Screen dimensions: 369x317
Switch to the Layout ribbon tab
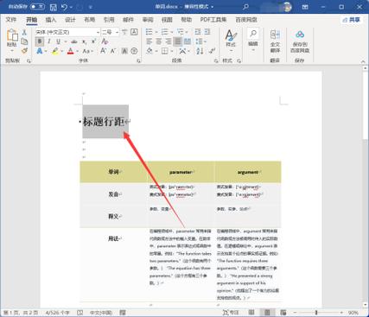click(x=89, y=20)
